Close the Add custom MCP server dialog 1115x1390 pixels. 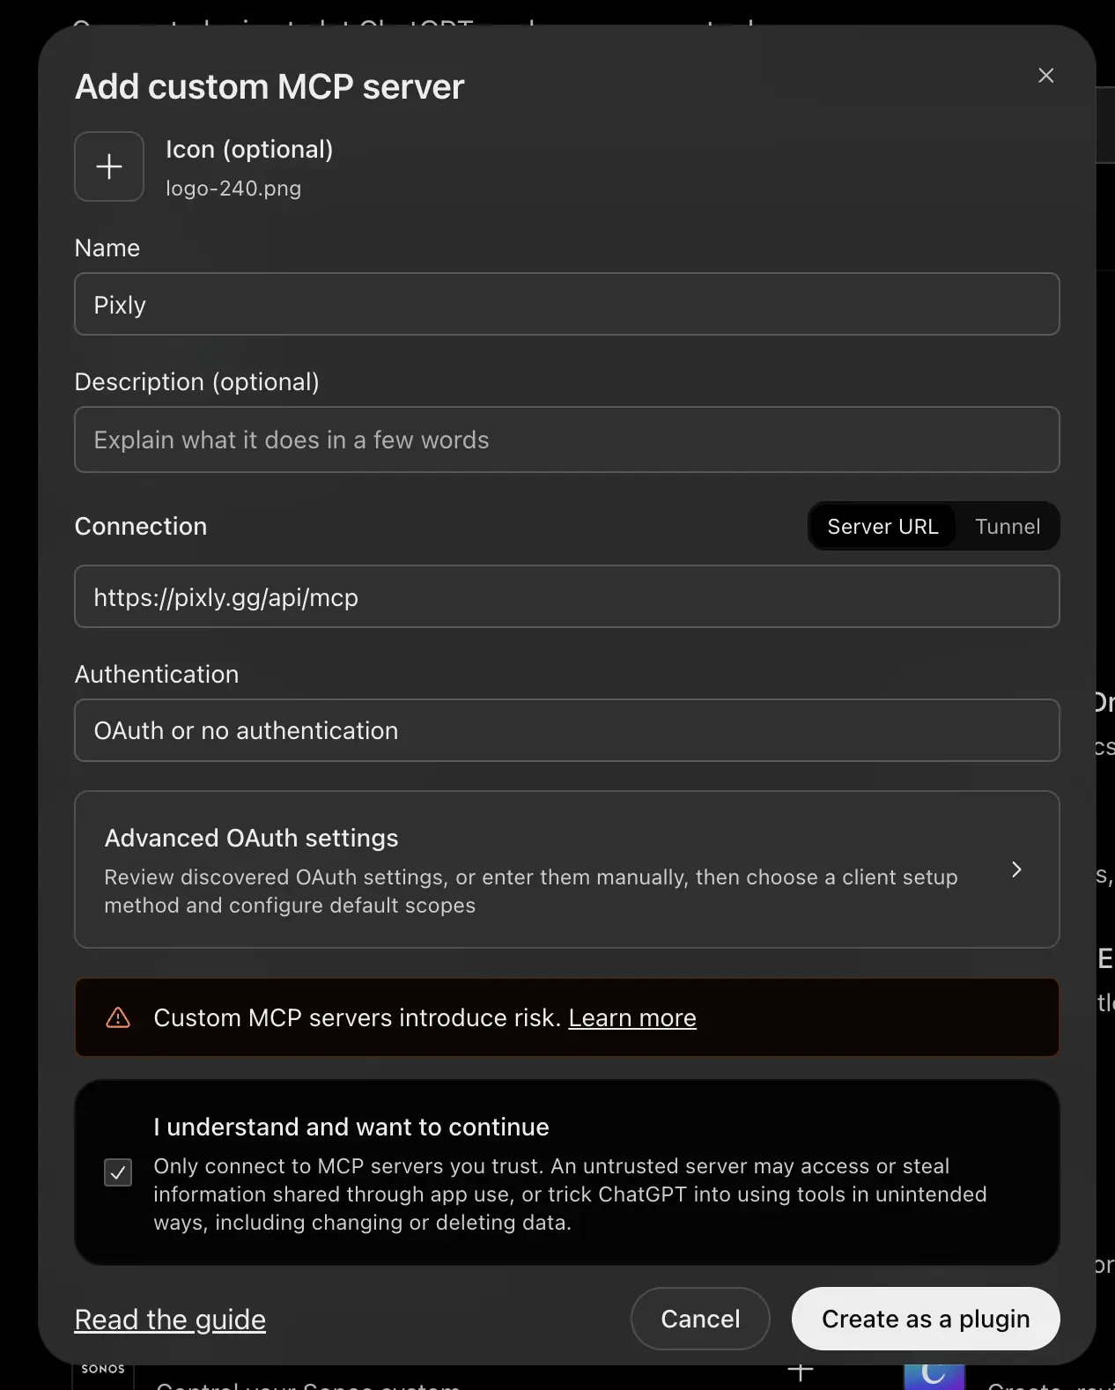1045,76
